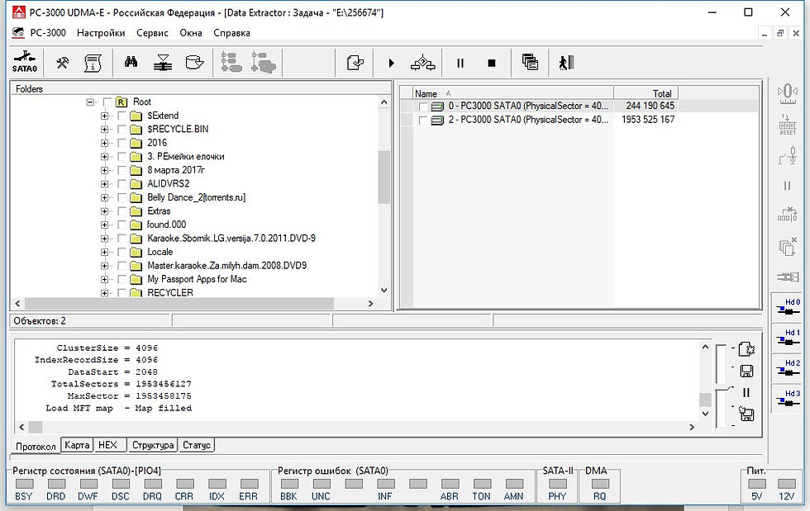Sort the list by the Name column header
The width and height of the screenshot is (810, 511).
[x=513, y=93]
